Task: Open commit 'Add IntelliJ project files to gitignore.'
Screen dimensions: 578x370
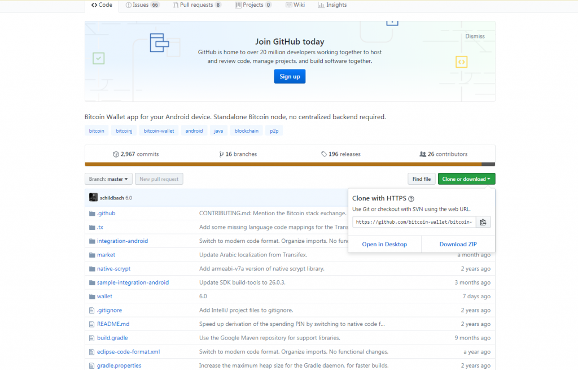Action: tap(246, 310)
